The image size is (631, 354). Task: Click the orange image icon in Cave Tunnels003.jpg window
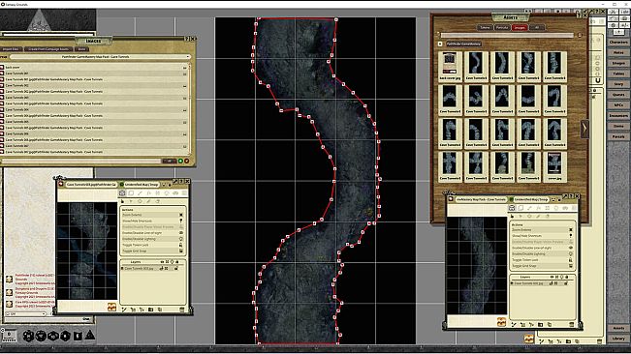(x=111, y=307)
